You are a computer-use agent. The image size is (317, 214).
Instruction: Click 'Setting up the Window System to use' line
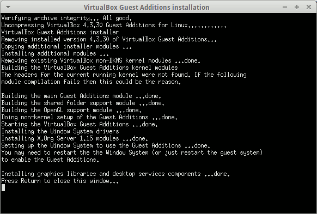pos(106,145)
